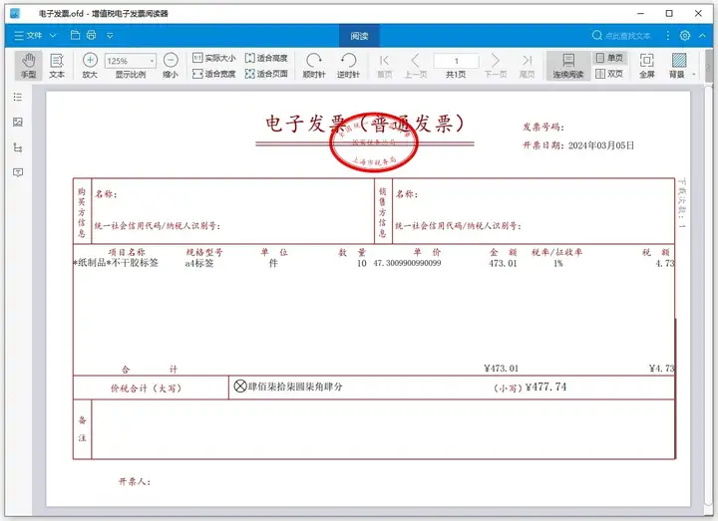
Task: Click the 缩小 zoom out button
Action: pyautogui.click(x=171, y=66)
